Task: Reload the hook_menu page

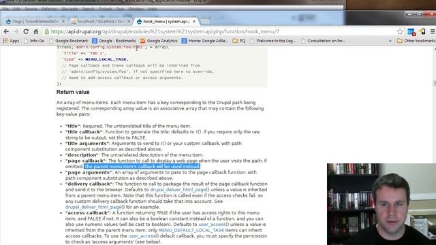Action: (x=26, y=32)
